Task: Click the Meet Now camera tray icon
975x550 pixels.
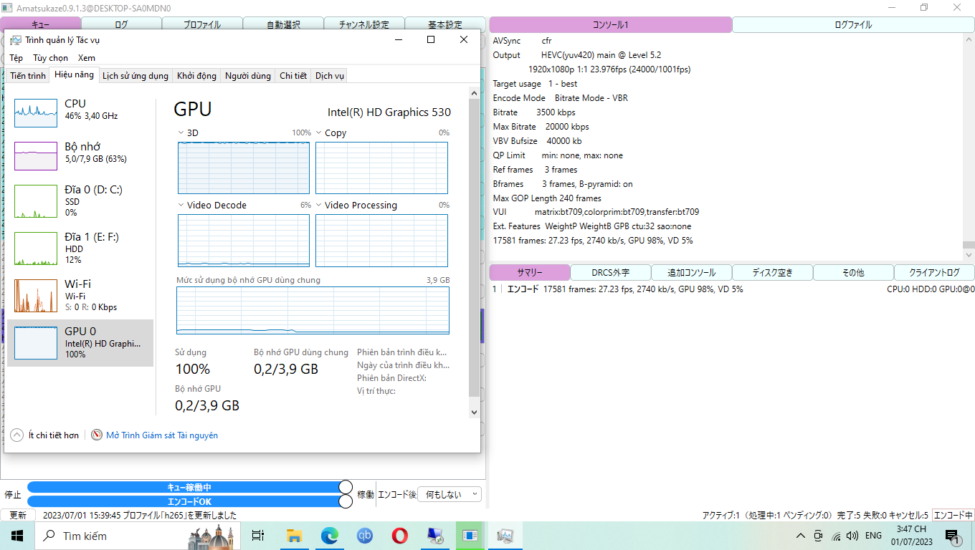Action: (819, 536)
